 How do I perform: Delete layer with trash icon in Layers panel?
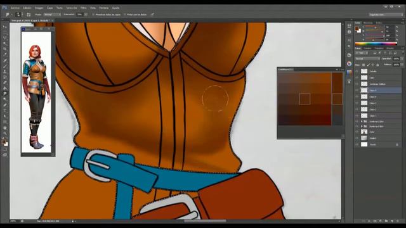pyautogui.click(x=398, y=221)
